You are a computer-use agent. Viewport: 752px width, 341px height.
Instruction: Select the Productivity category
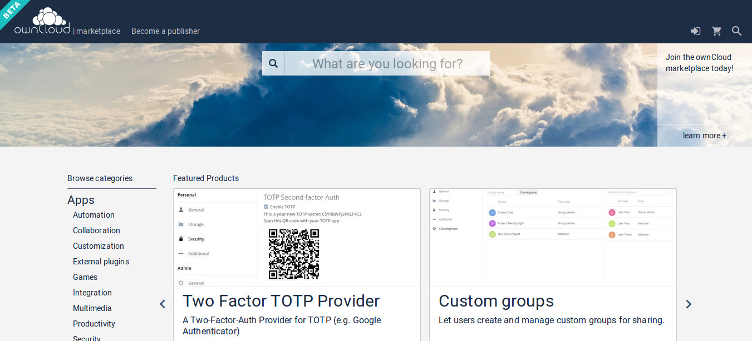(x=94, y=324)
